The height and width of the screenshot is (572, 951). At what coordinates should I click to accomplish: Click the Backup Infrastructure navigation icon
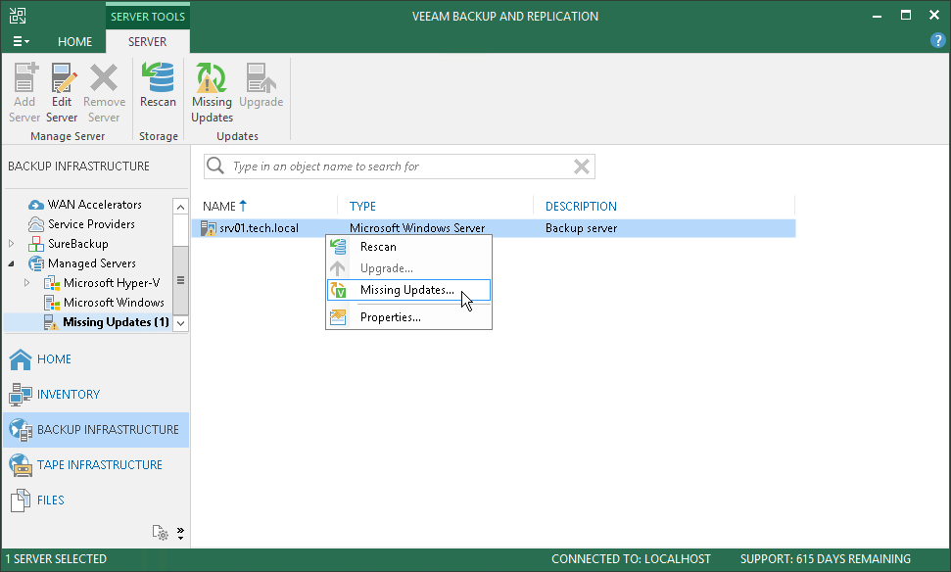(x=21, y=429)
